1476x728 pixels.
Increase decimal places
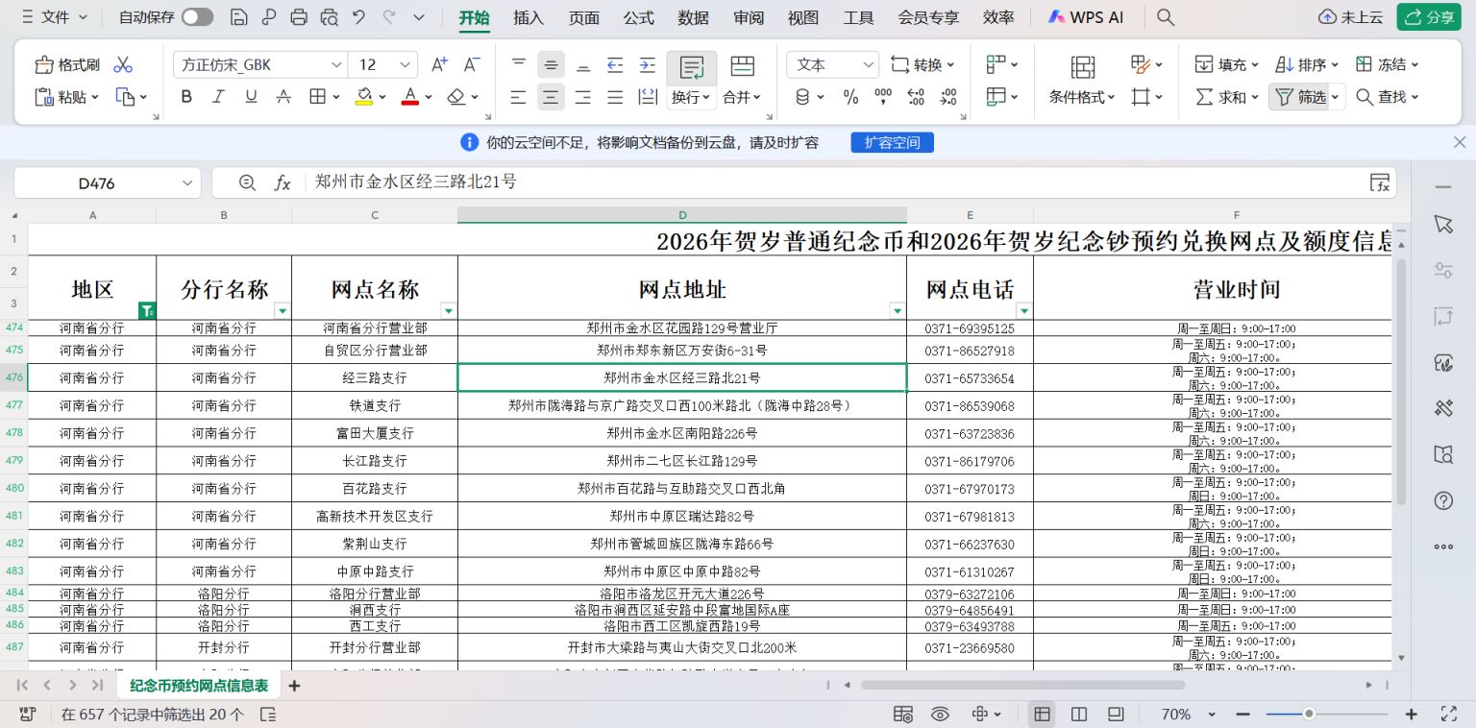(x=916, y=97)
